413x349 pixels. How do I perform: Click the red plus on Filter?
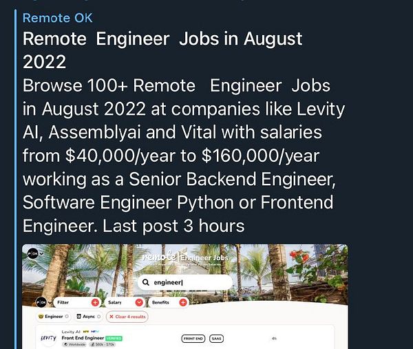click(95, 302)
